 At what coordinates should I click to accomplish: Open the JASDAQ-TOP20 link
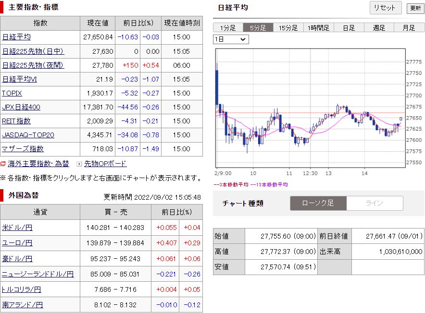point(28,135)
